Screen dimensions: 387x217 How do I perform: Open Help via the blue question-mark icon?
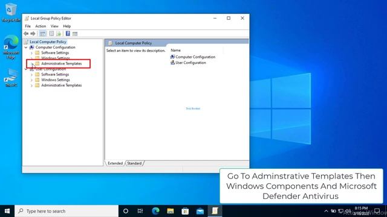[68, 34]
